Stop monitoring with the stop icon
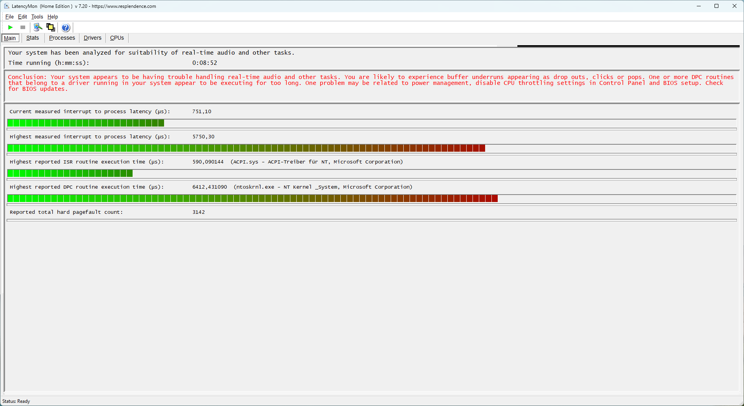 23,27
